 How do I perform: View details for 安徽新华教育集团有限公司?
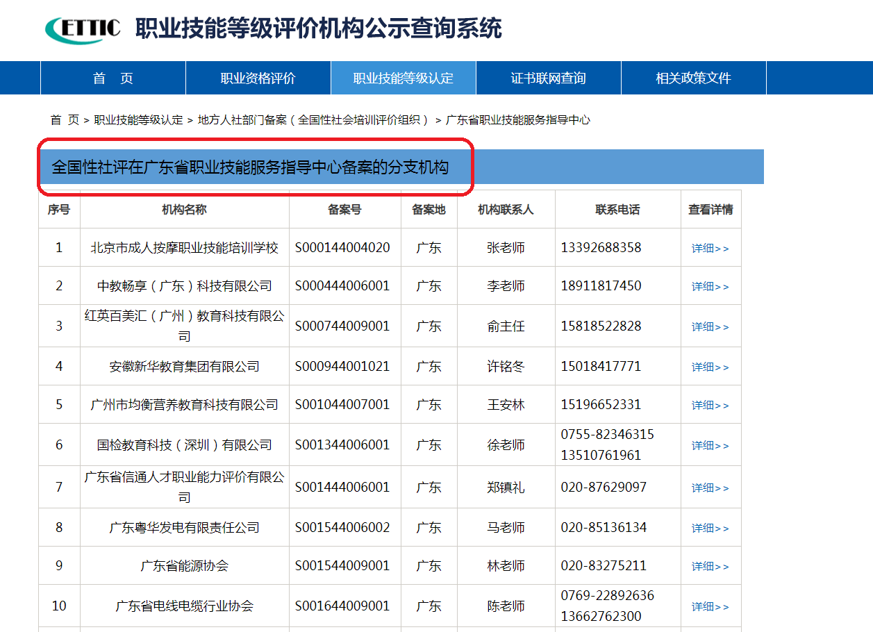pyautogui.click(x=710, y=367)
